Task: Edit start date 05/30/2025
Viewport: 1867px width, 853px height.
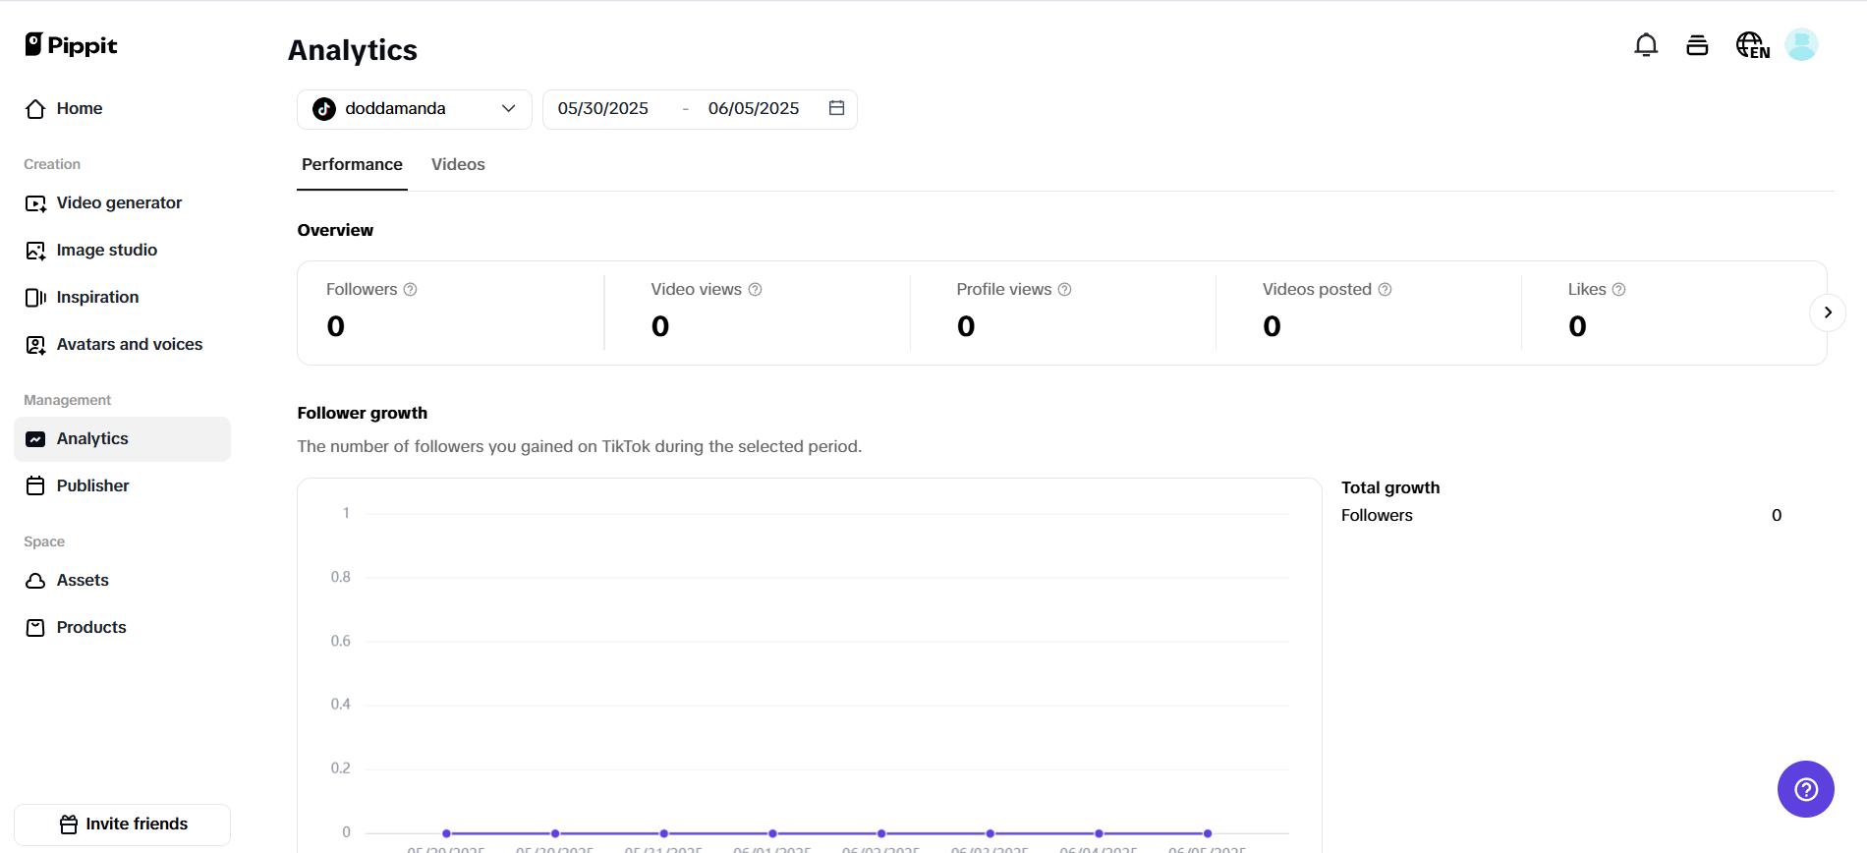Action: pyautogui.click(x=603, y=109)
